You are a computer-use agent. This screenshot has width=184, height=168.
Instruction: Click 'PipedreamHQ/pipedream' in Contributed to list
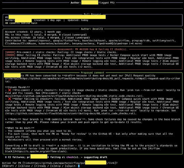pos(112,44)
